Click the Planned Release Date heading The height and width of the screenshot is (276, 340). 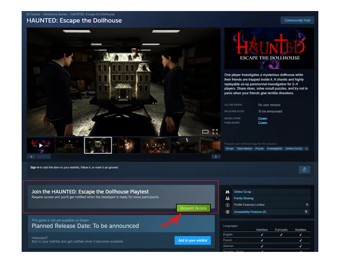(85, 226)
